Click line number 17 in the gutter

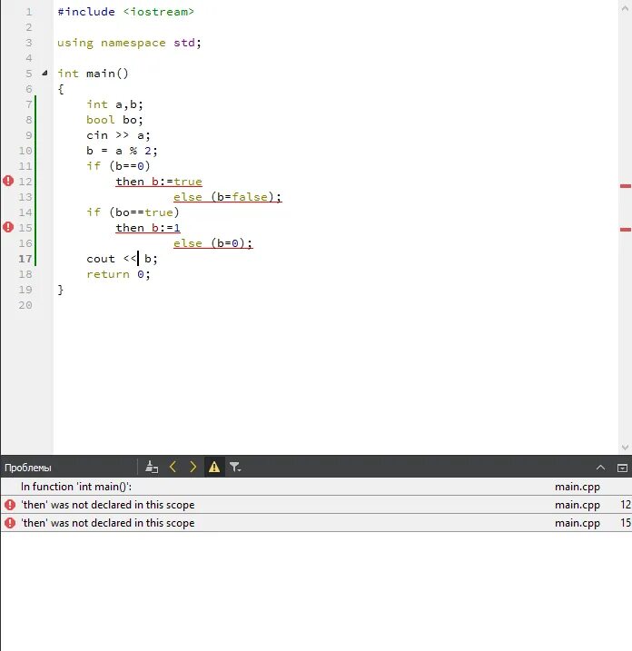(25, 259)
